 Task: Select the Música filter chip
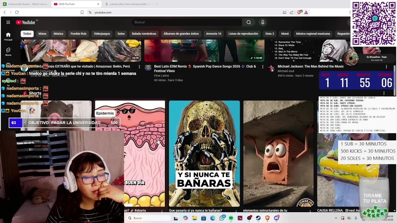point(58,34)
